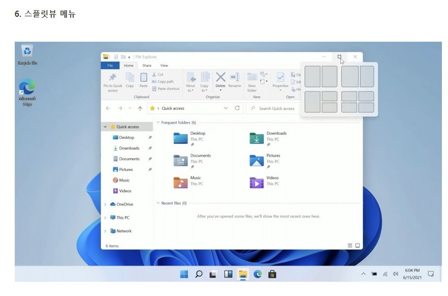448x296 pixels.
Task: Select Music in the navigation pane
Action: 124,180
